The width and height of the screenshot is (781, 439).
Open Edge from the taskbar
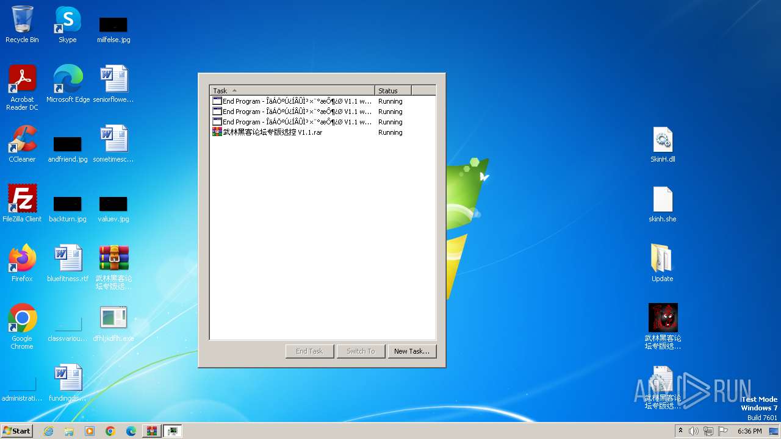(x=131, y=431)
